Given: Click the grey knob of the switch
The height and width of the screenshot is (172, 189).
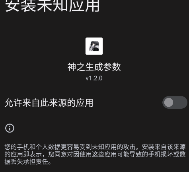Looking at the screenshot, I should tap(169, 102).
